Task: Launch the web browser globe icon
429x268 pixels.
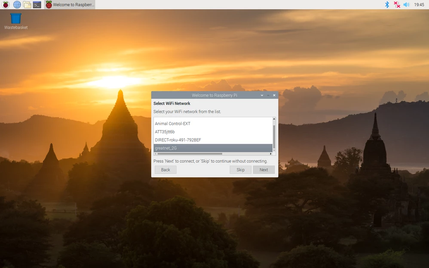Action: tap(17, 5)
